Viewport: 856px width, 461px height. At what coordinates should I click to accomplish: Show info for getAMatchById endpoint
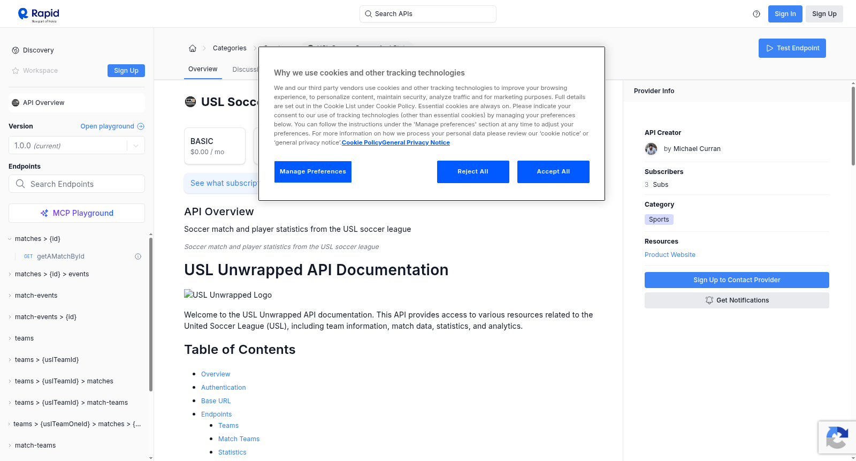pos(138,256)
